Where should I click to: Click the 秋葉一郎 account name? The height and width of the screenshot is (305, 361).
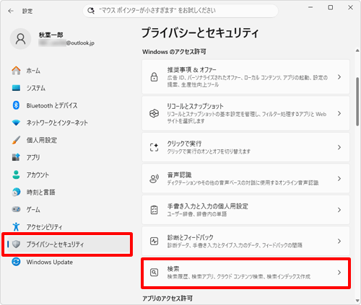tap(51, 35)
